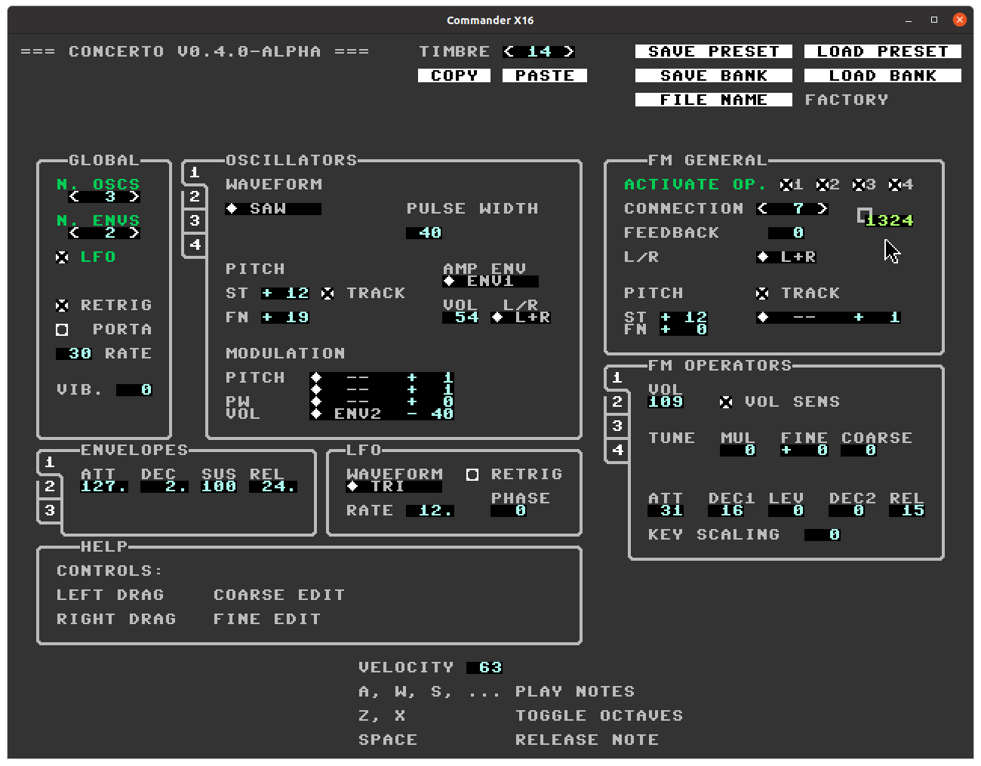Switch to FM operator tab 3
Screen dimensions: 981x766
pyautogui.click(x=617, y=426)
